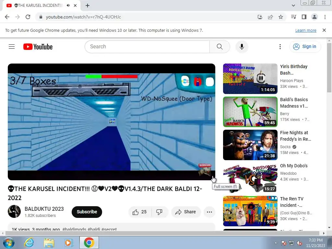Close the KARUSEL INCIDENT tab

(75, 6)
